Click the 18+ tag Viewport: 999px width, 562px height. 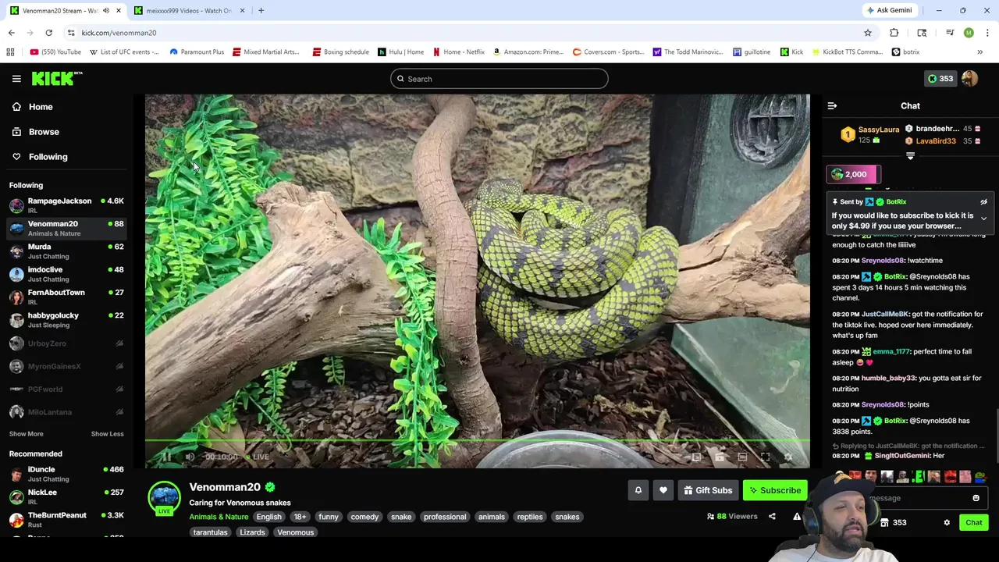(300, 517)
